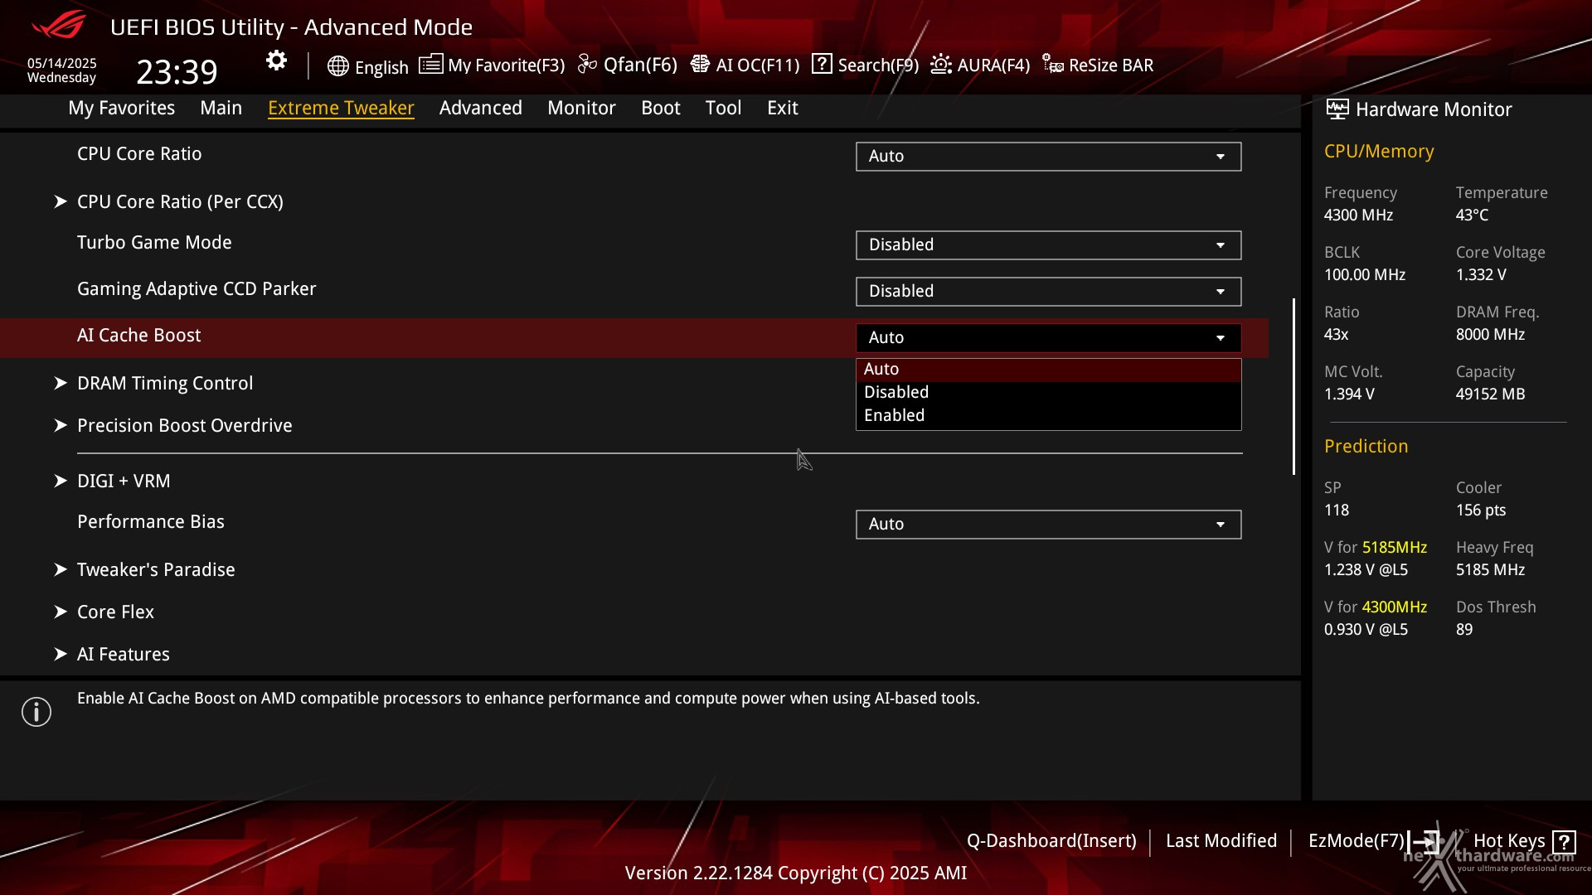Screen dimensions: 1592x895
Task: Click the Hot Keys label
Action: tap(1509, 842)
